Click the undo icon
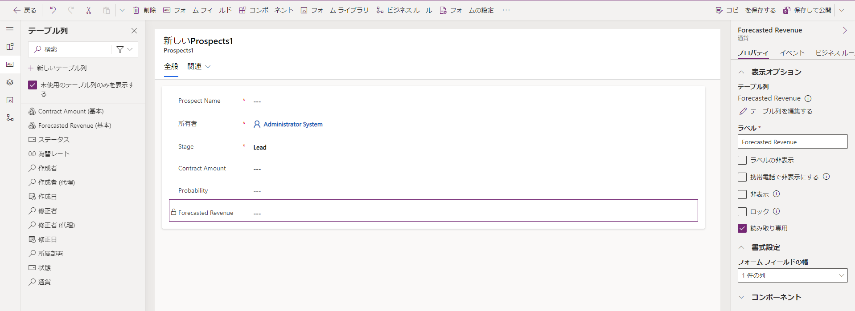 (53, 10)
